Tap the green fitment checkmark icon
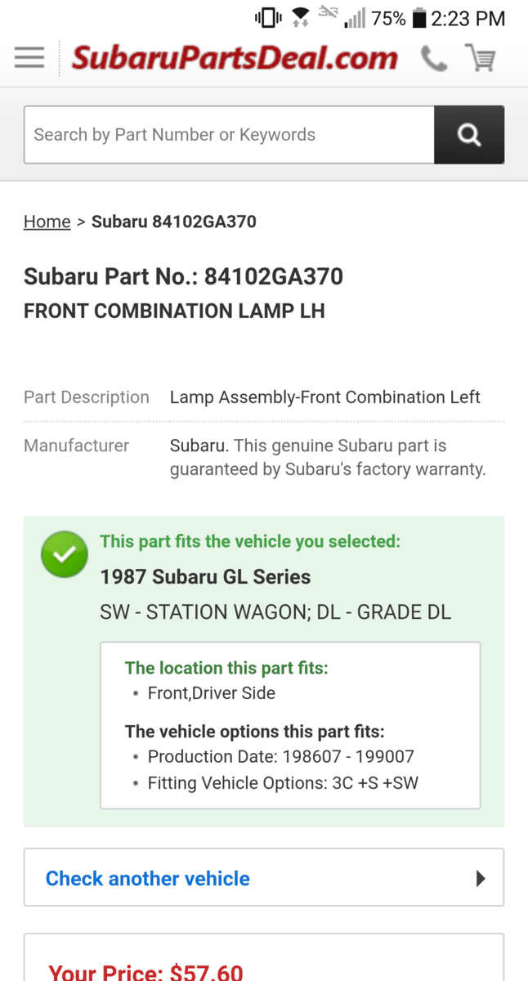Viewport: 528px width, 981px height. (65, 555)
